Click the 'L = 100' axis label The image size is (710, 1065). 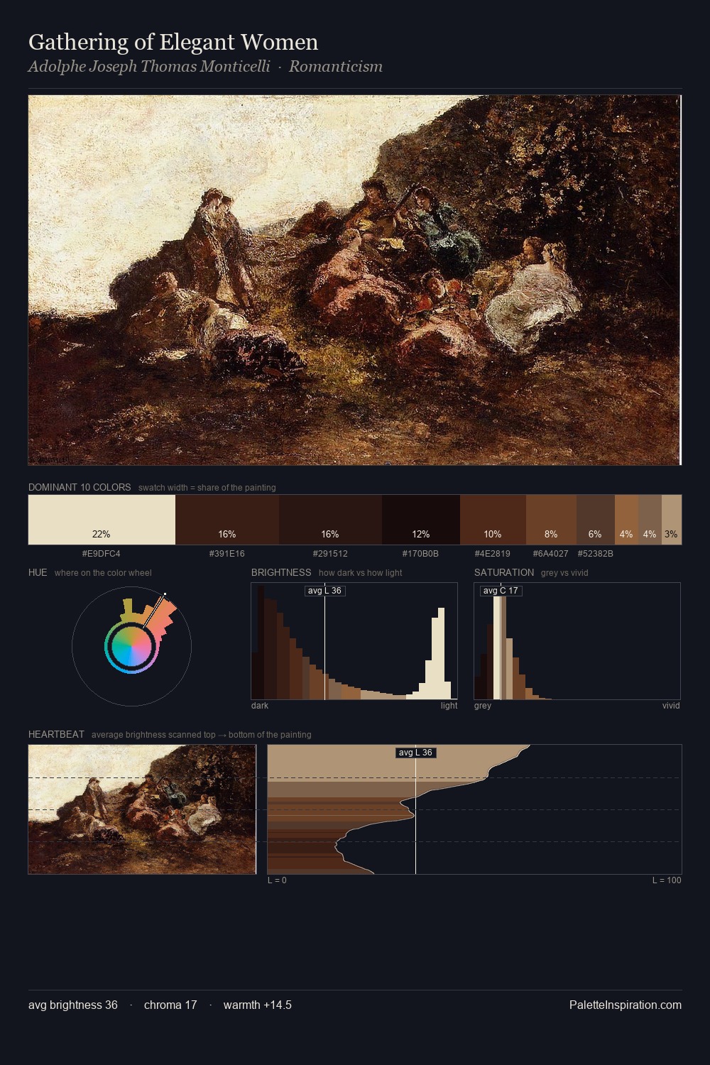tap(667, 880)
